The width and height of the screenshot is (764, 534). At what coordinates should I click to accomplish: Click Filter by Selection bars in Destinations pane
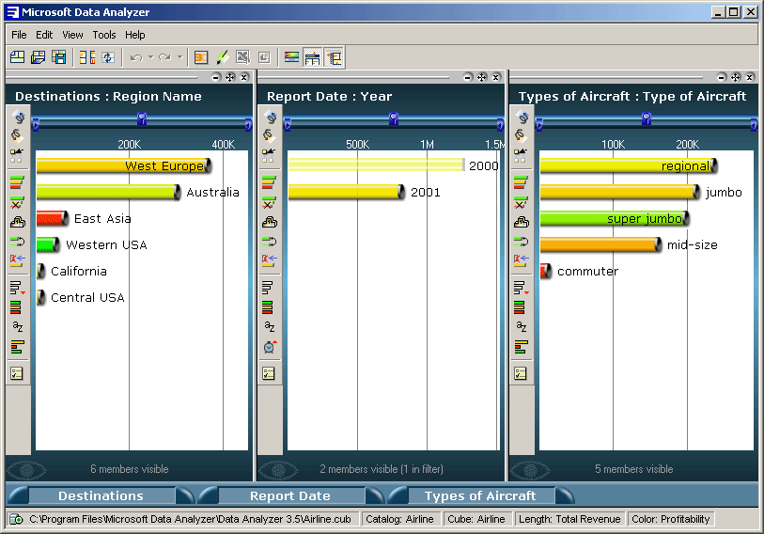[18, 183]
